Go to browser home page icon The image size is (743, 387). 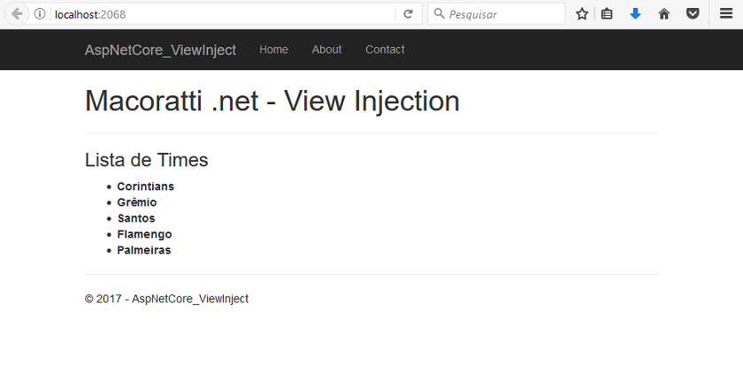point(664,14)
